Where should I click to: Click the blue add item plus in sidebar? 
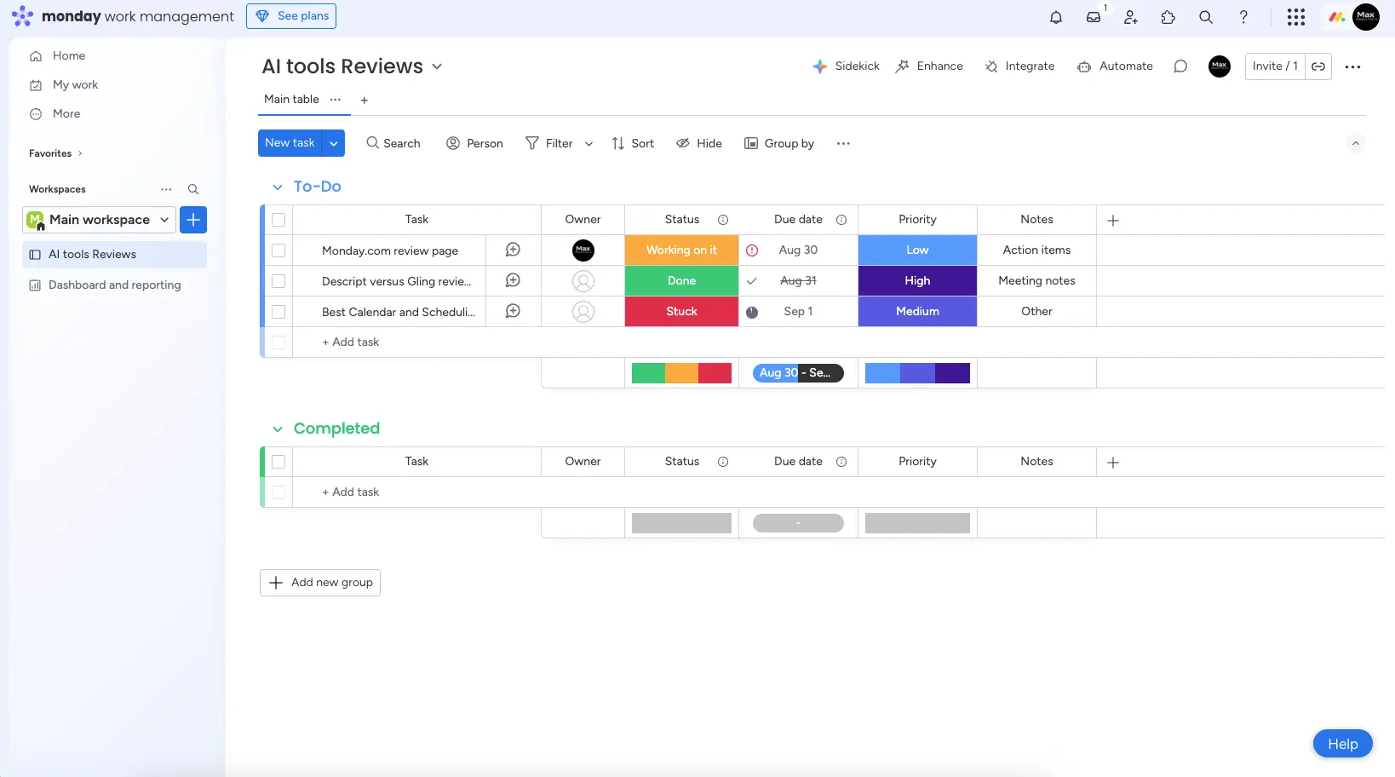[x=193, y=220]
